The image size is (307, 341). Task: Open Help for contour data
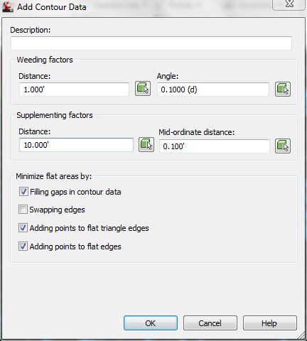(270, 323)
